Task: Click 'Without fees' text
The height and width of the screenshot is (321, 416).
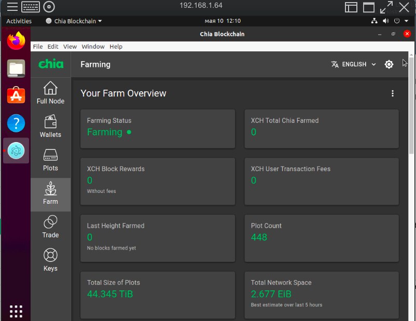Action: [x=101, y=191]
